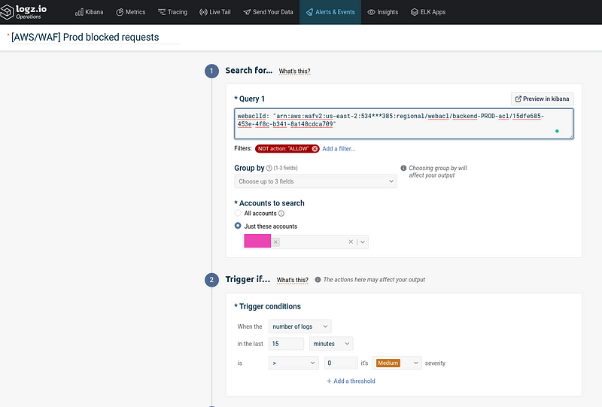Open the Metrics tab
Screen dimensions: 602x407
coord(130,12)
